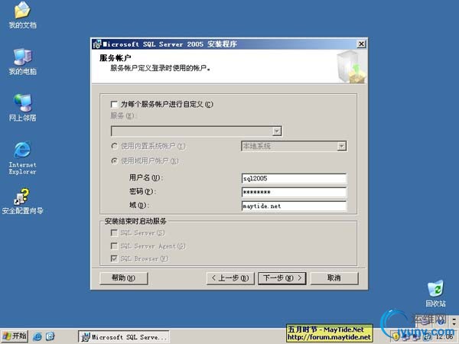This screenshot has height=344, width=459.
Task: Open the My Documents desktop icon
Action: tap(22, 15)
